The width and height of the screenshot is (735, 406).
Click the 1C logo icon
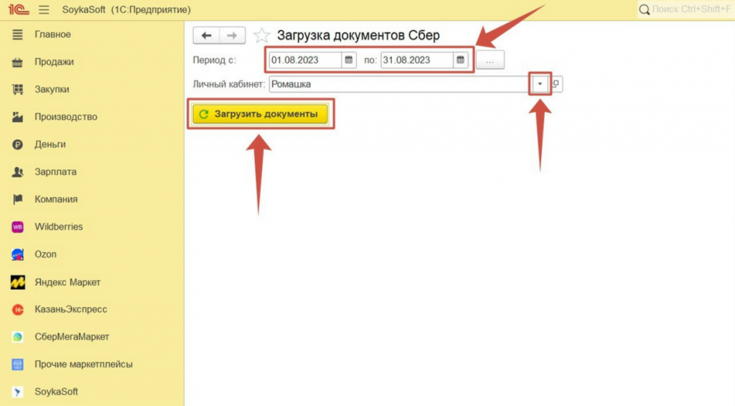[18, 9]
